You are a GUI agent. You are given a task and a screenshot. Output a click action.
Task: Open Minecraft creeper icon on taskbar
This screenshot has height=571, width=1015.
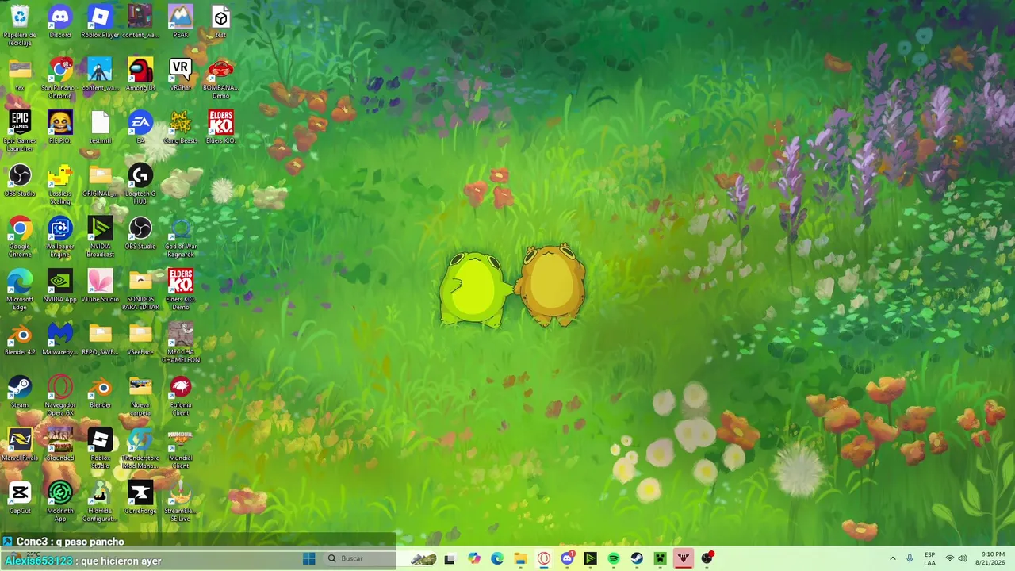pyautogui.click(x=660, y=558)
